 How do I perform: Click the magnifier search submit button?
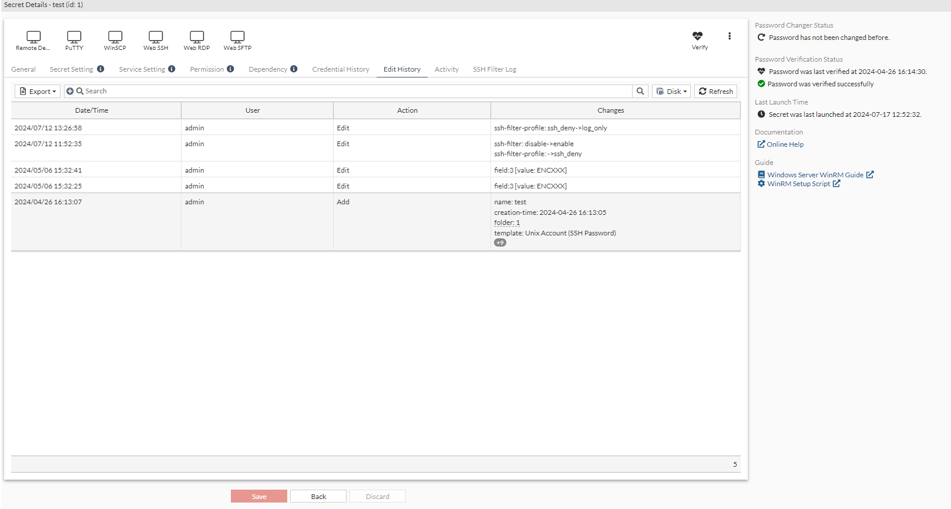point(640,91)
